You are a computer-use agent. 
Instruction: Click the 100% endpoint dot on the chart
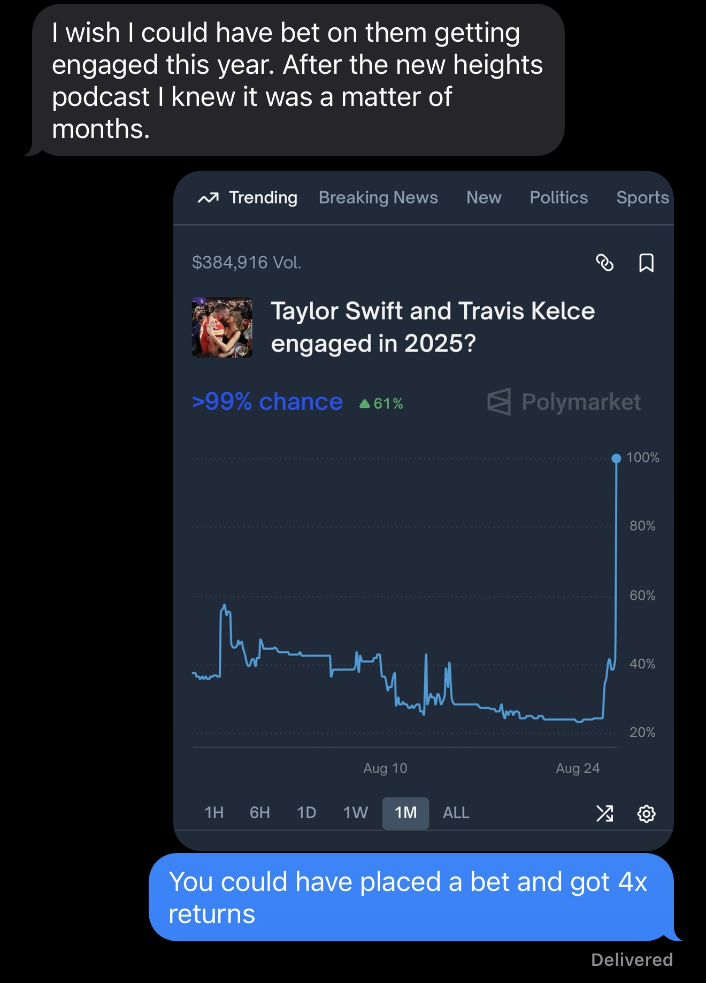tap(616, 458)
